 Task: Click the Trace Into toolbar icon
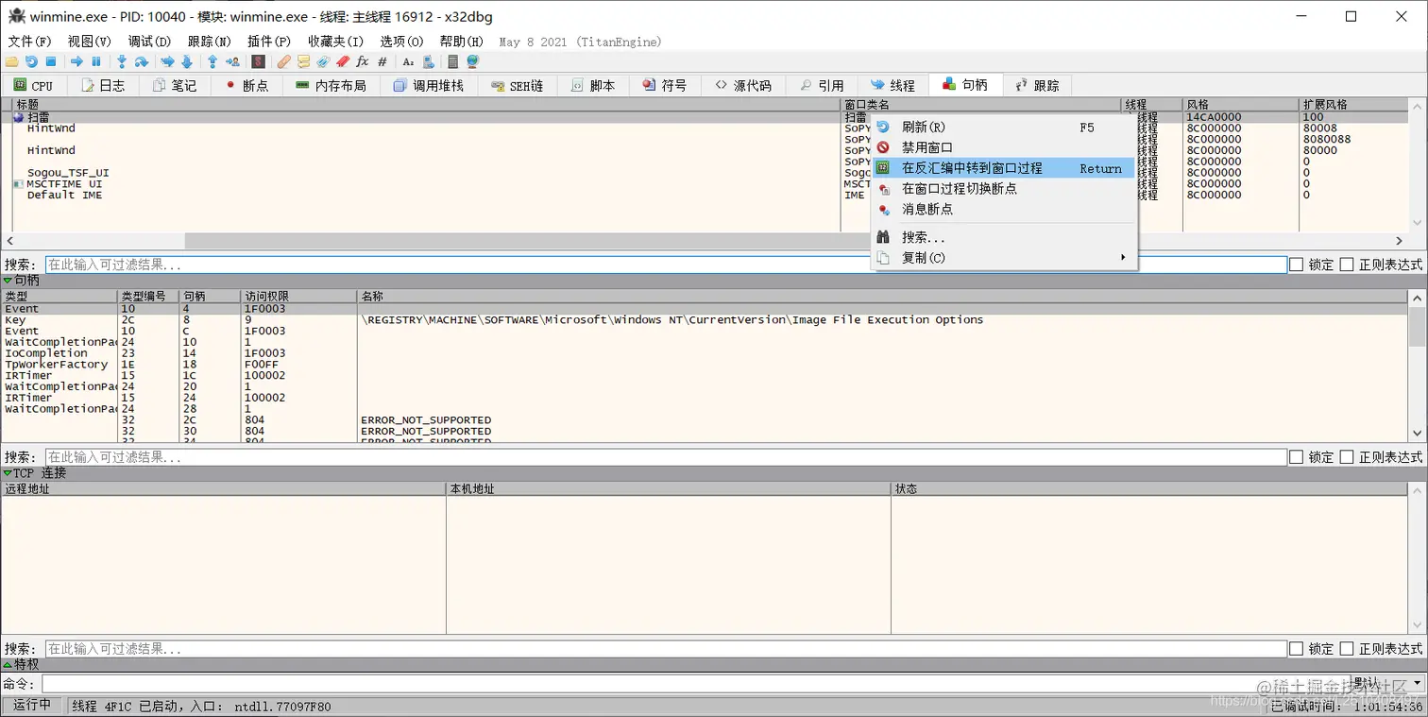[167, 61]
